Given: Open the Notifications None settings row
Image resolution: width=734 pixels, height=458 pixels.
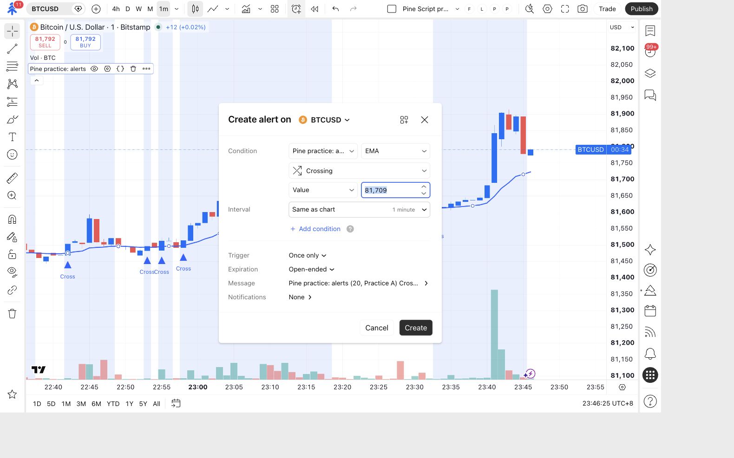Looking at the screenshot, I should coord(300,297).
